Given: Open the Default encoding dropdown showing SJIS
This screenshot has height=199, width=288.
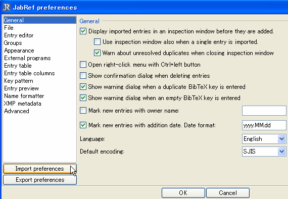Looking at the screenshot, I should [x=264, y=152].
